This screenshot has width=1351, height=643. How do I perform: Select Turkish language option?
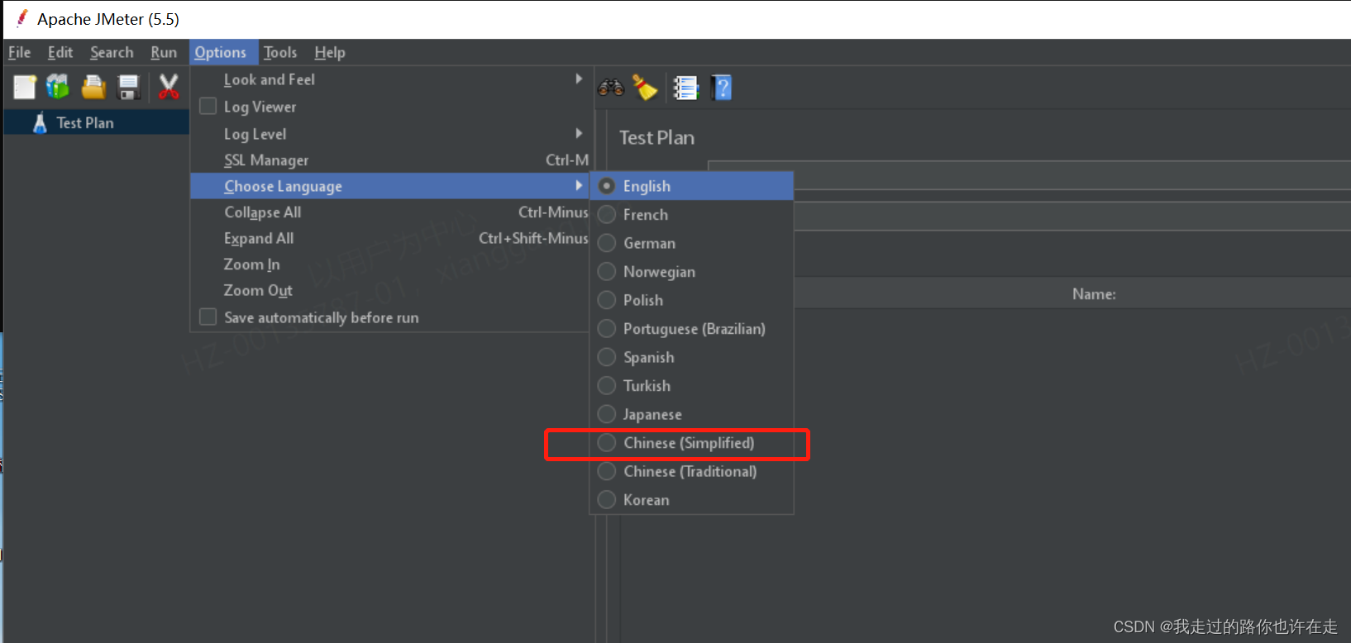pos(692,386)
